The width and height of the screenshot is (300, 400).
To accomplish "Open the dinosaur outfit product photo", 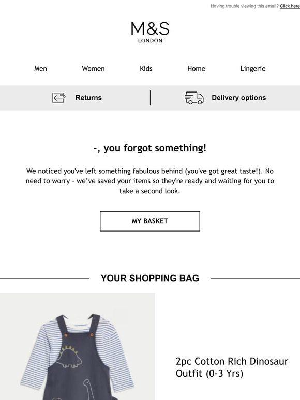I will pyautogui.click(x=78, y=346).
